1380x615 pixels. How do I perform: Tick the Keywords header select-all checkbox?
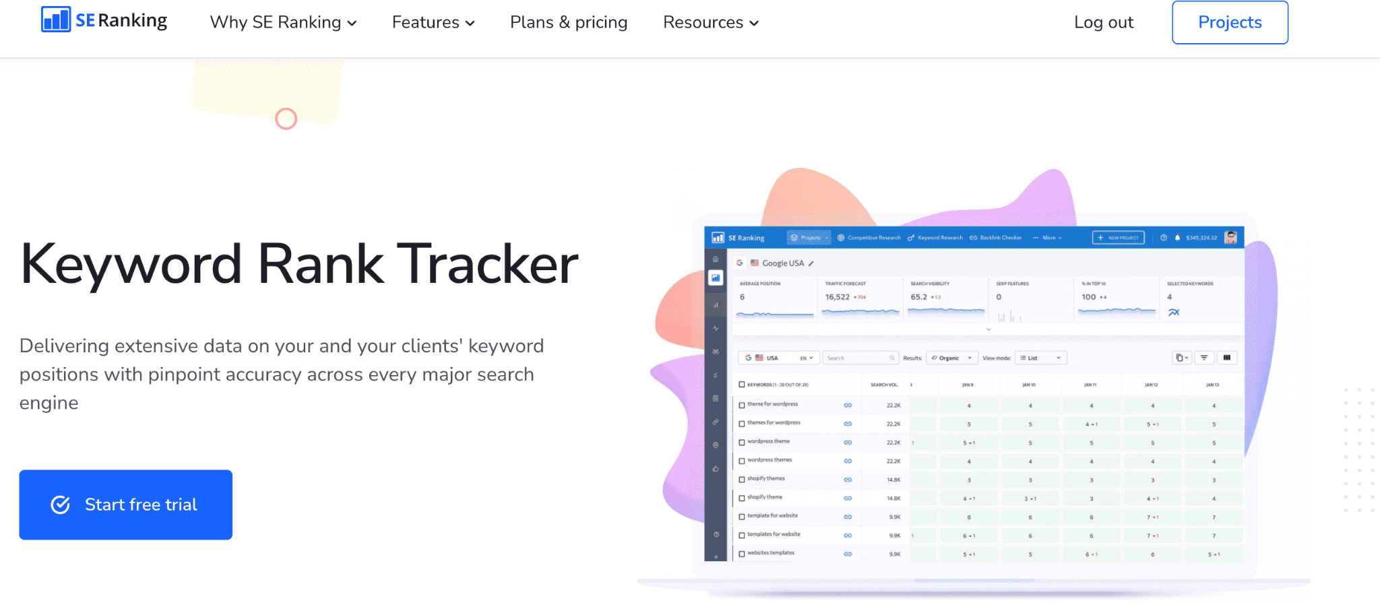[742, 385]
